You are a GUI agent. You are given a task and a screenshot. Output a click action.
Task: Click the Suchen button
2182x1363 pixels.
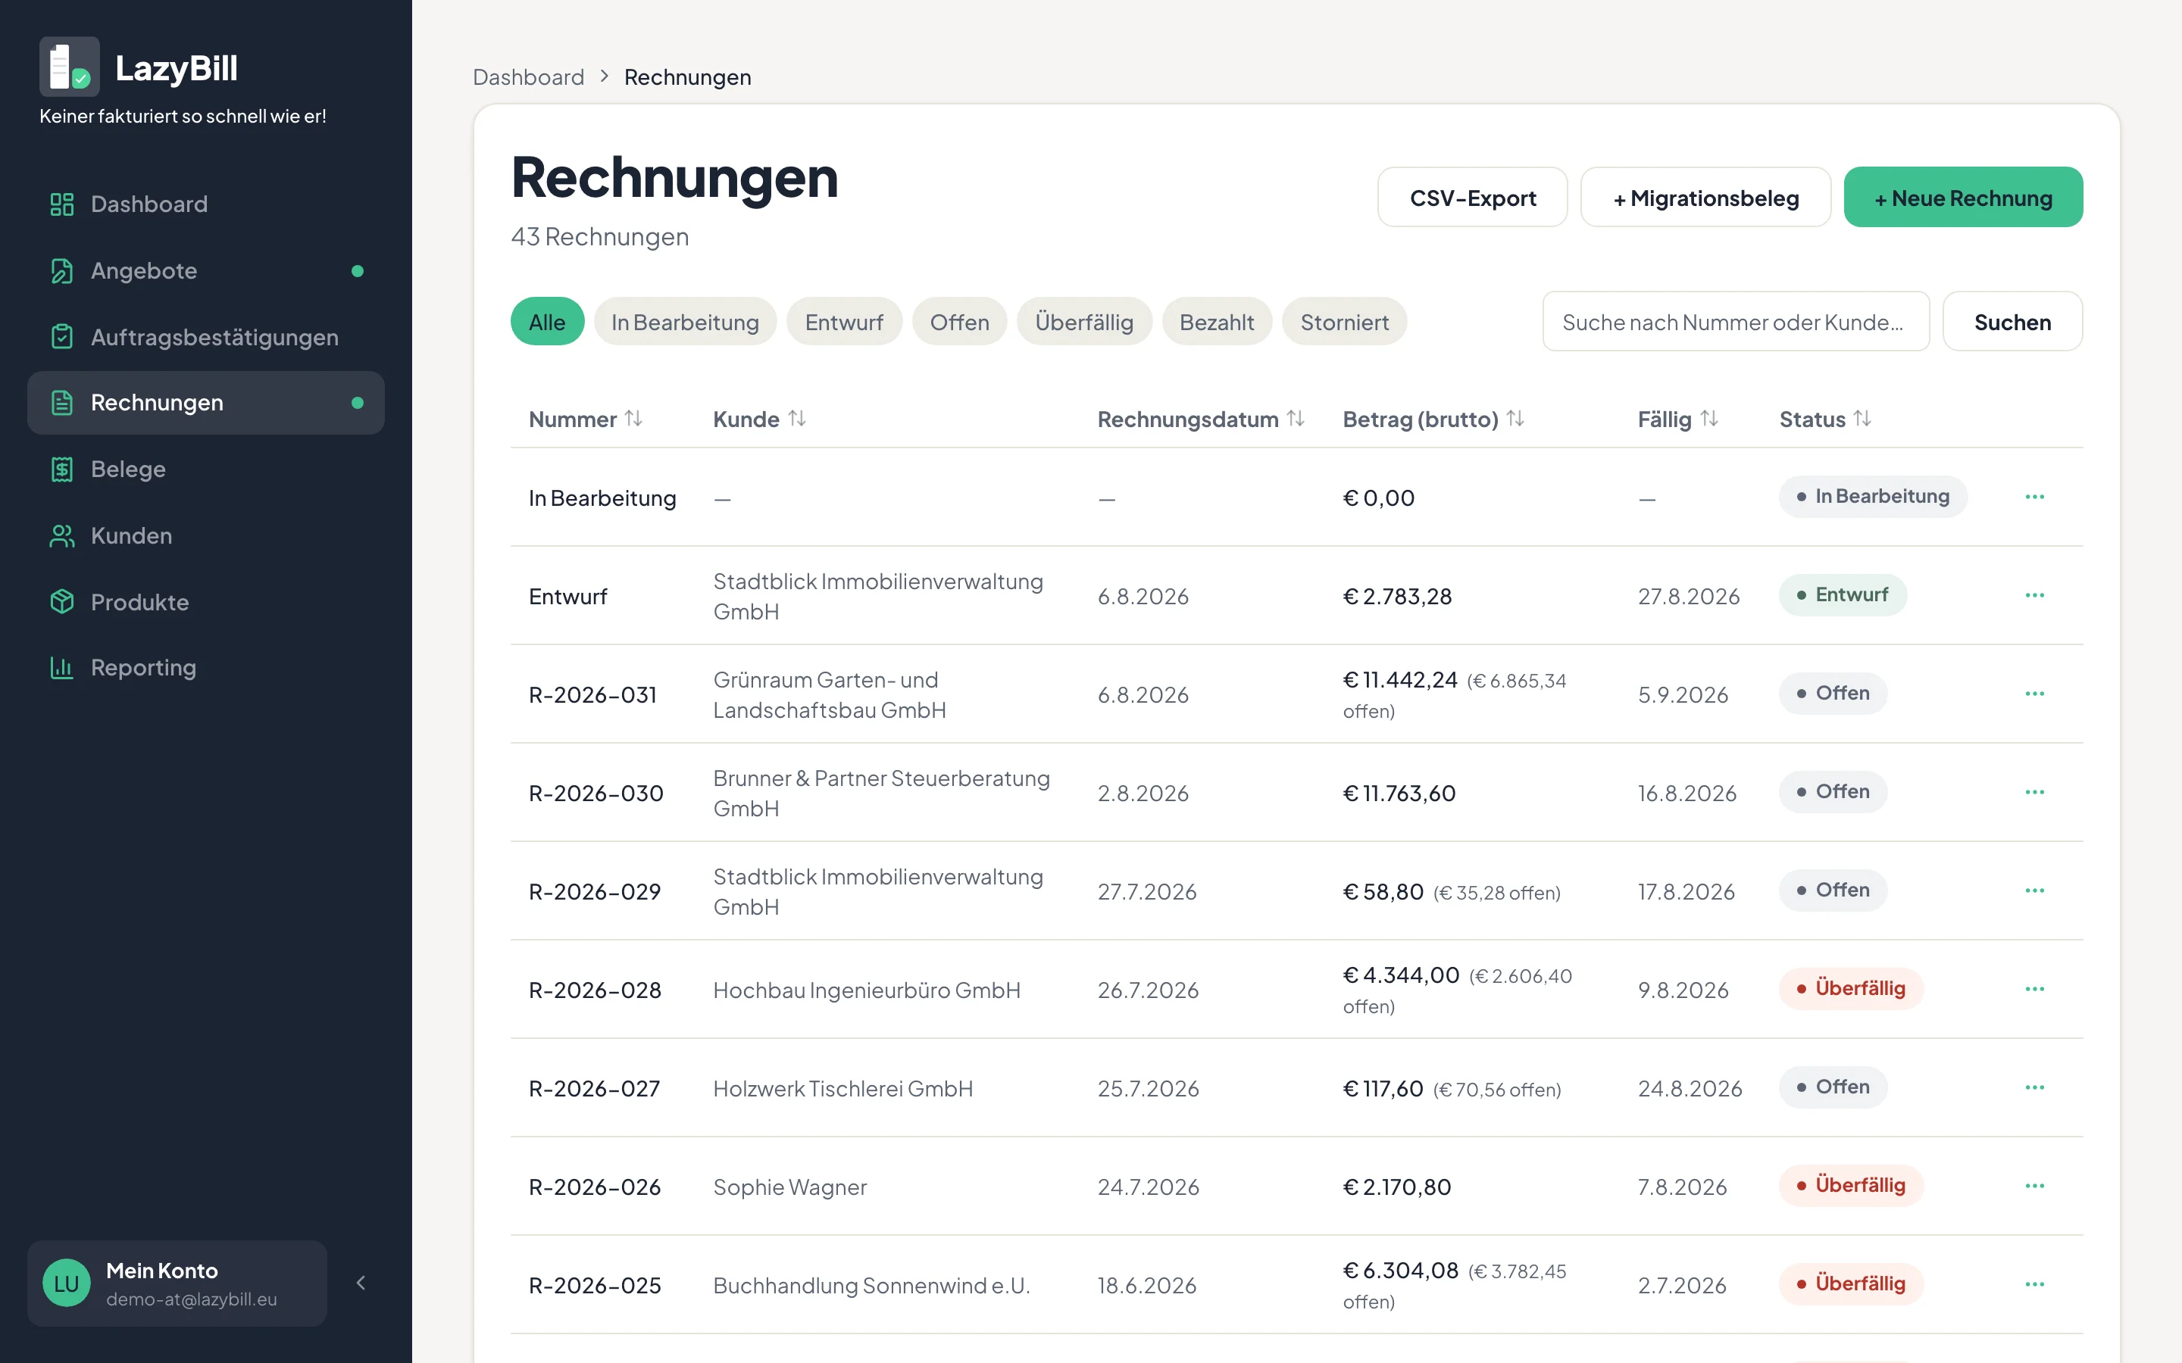point(2012,322)
